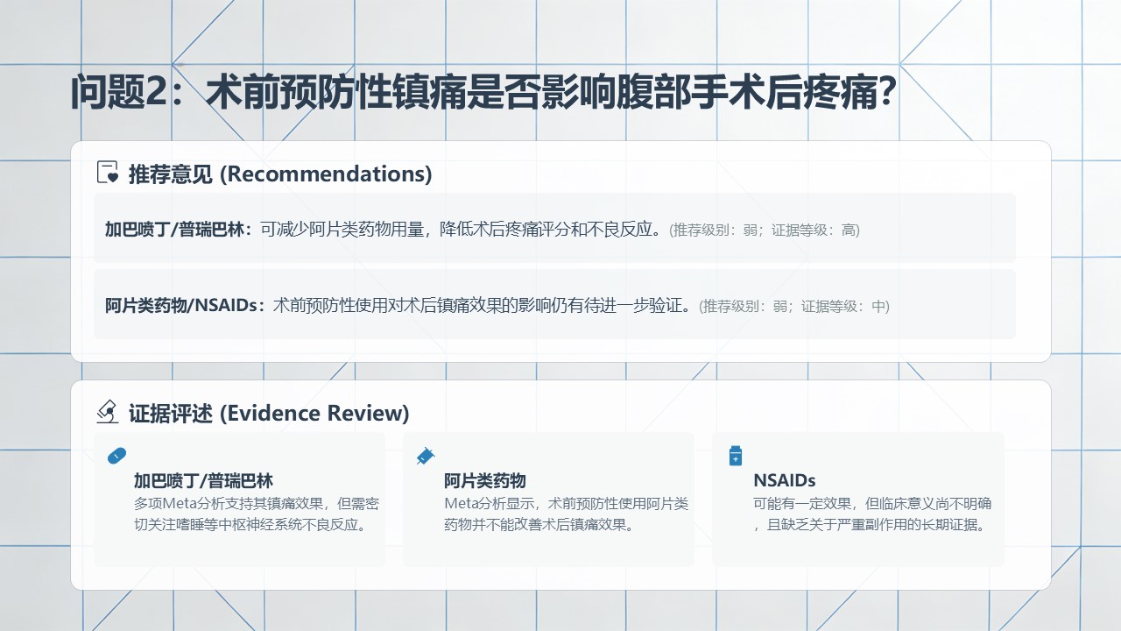Select the 阿片类药物 evidence card heading
The width and height of the screenshot is (1121, 631).
(x=484, y=480)
